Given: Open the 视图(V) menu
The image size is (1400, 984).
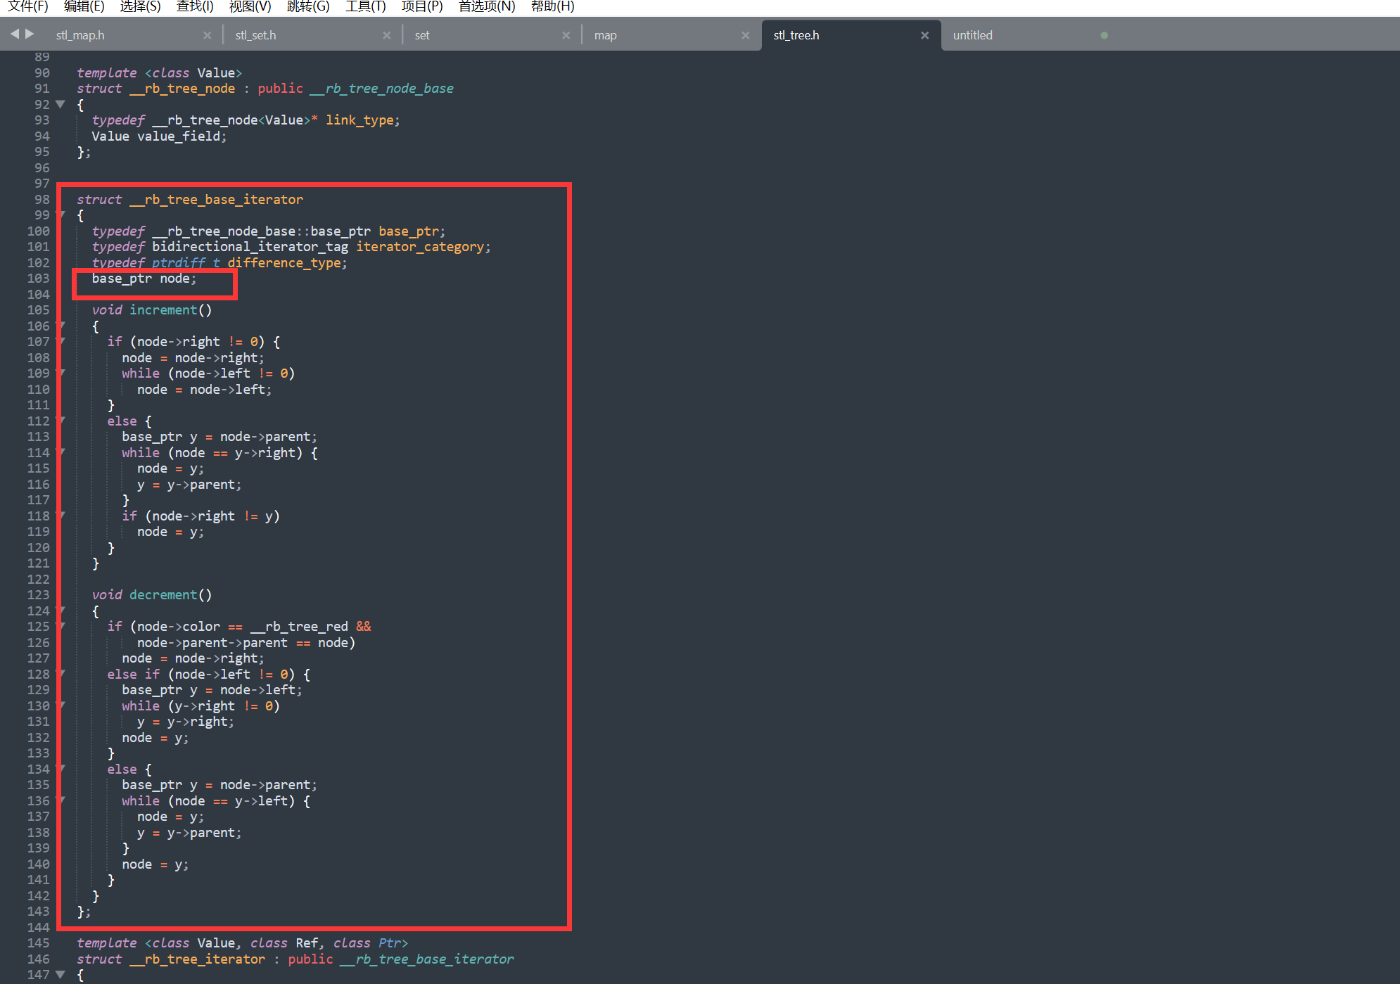Looking at the screenshot, I should [250, 6].
